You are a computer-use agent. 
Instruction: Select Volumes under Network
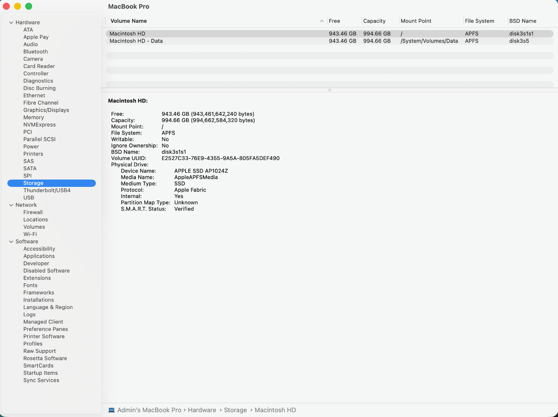34,227
